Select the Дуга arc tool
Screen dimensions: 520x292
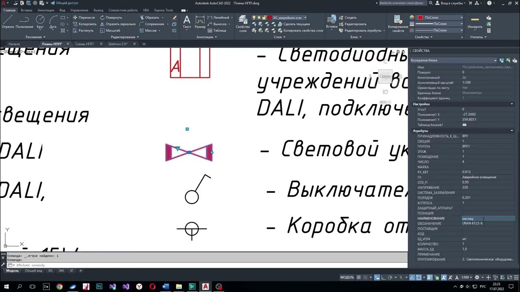[x=53, y=22]
